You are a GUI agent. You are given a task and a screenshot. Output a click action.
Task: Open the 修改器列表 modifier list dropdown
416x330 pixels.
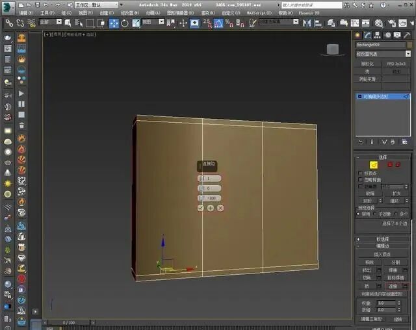pyautogui.click(x=383, y=54)
